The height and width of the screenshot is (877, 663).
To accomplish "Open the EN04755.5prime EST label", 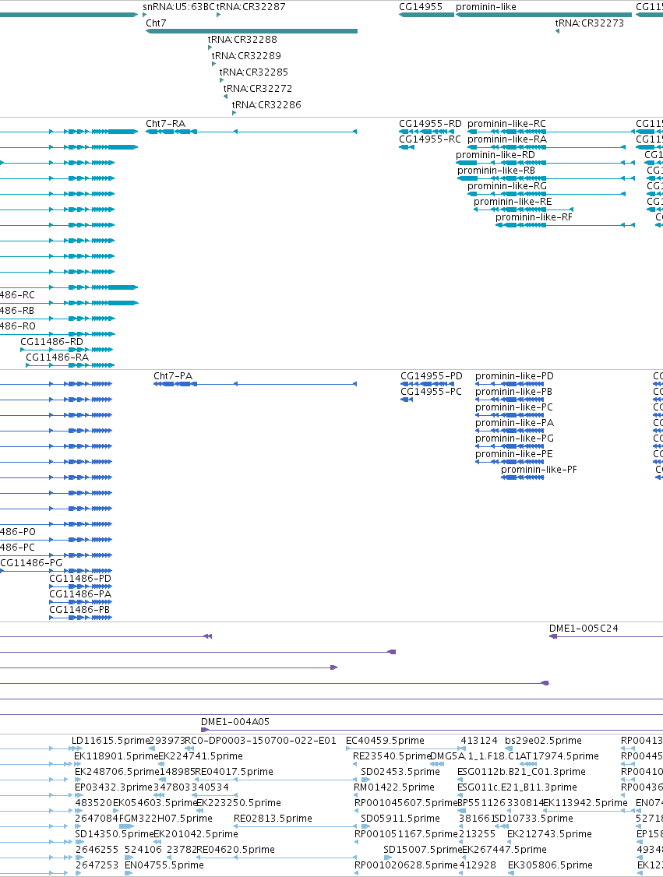I will (x=164, y=865).
